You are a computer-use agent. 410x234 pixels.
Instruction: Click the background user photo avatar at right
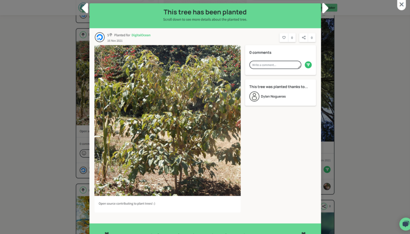tap(327, 187)
